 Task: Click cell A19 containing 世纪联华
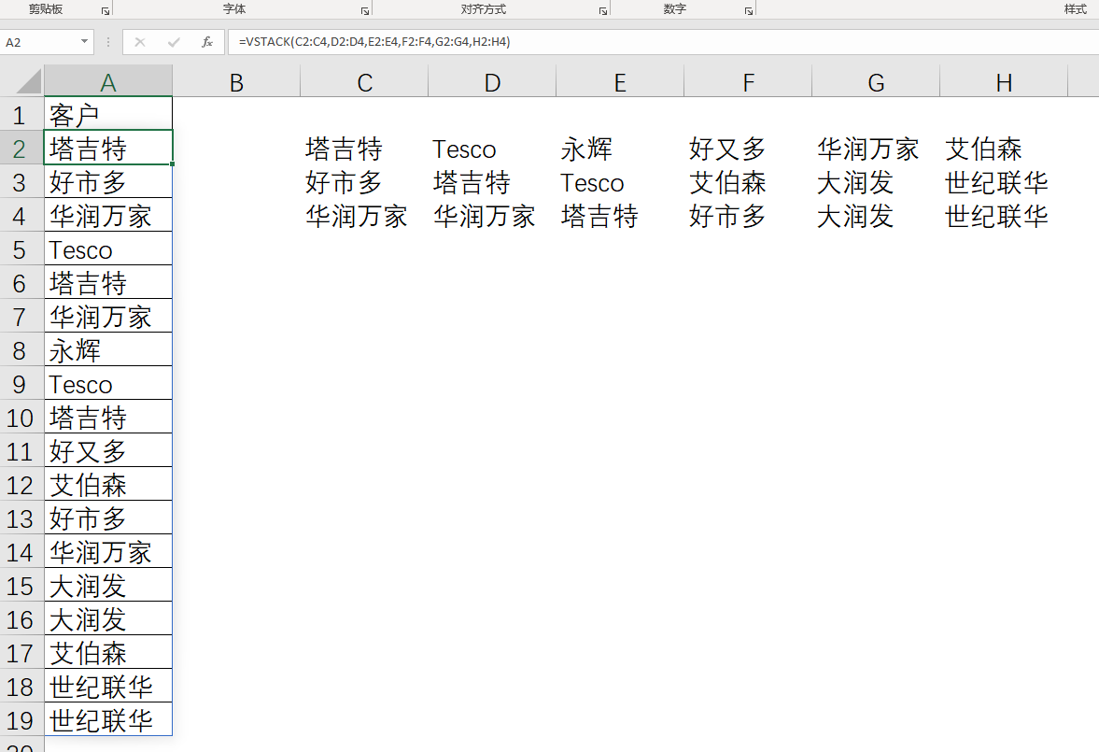click(x=108, y=720)
